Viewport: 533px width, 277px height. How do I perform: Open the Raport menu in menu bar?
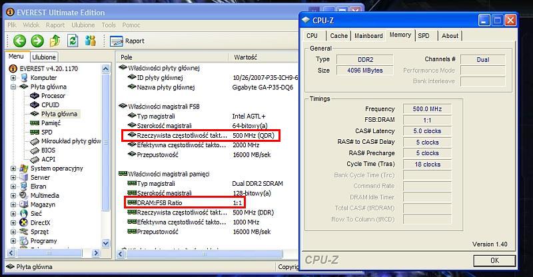55,25
